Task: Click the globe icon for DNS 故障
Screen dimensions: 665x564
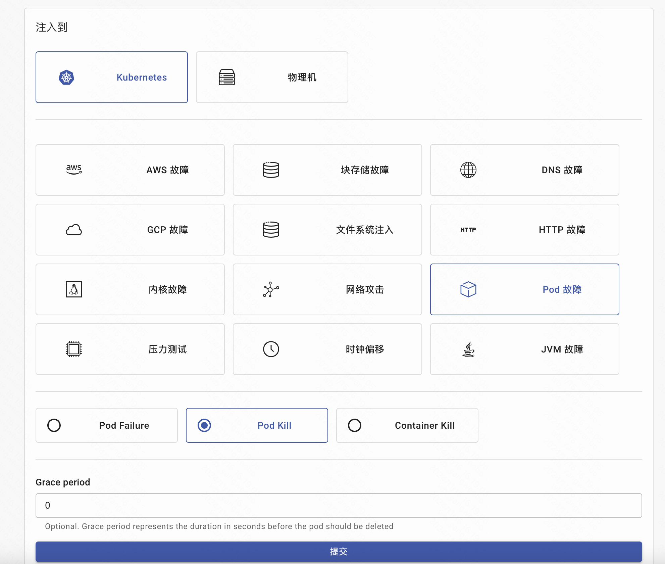Action: click(x=468, y=170)
